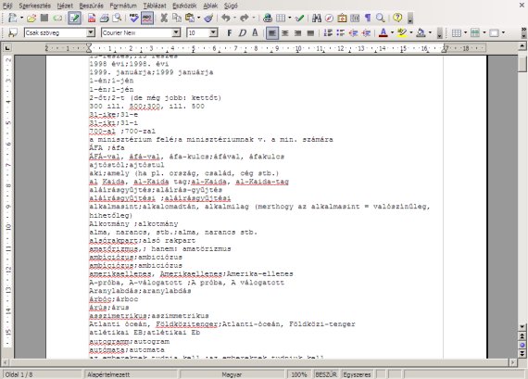Toggle Edit File mode button
This screenshot has width=528, height=379.
(74, 18)
